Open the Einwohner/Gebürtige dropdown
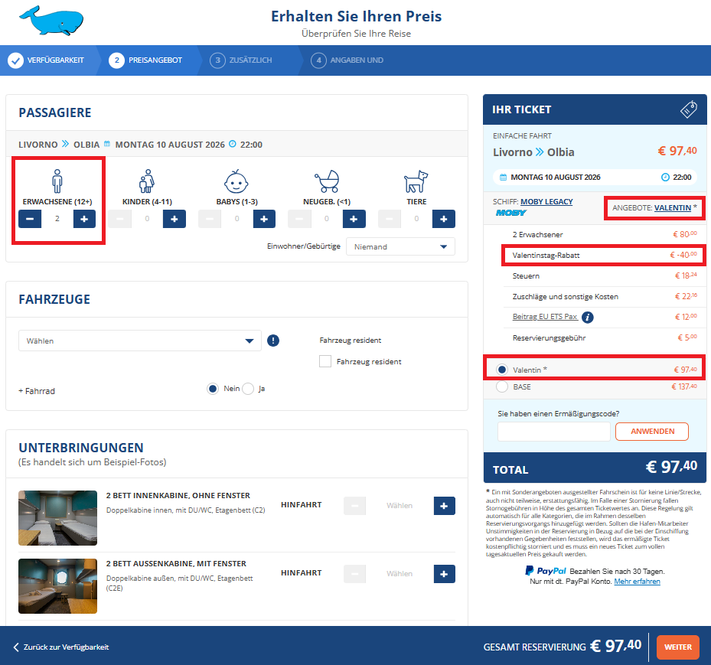 pos(400,246)
